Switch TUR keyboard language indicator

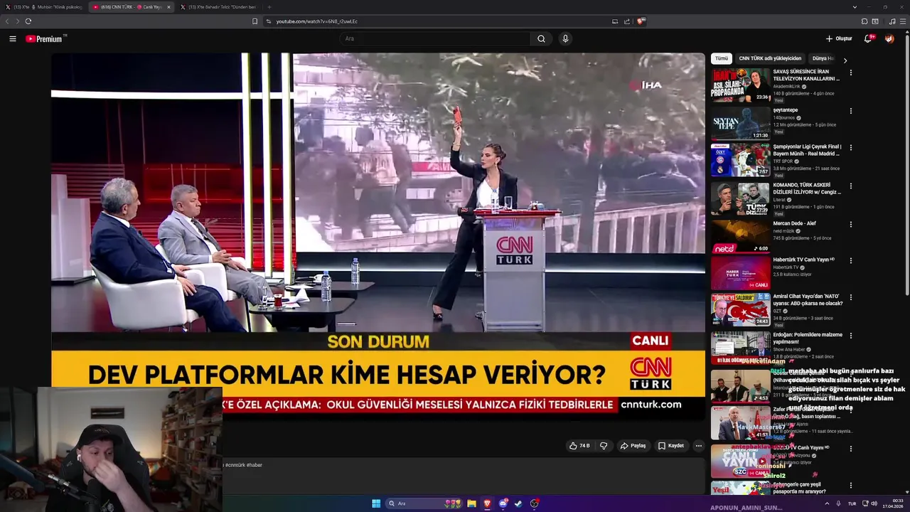tap(852, 503)
